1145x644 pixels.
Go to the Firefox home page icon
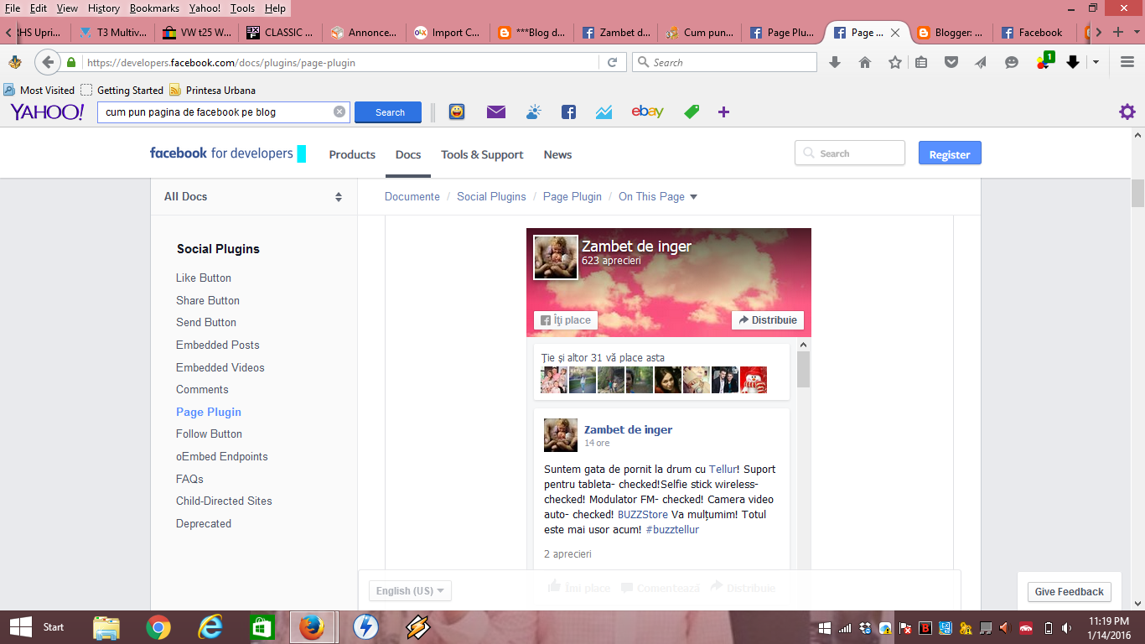pyautogui.click(x=865, y=62)
